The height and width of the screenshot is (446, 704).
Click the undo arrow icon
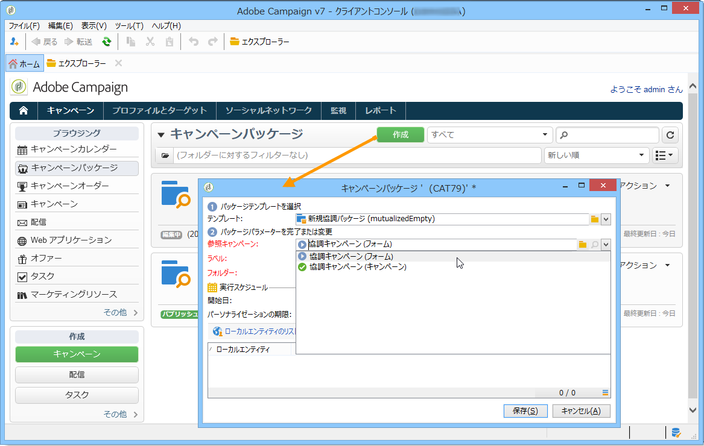(x=194, y=42)
